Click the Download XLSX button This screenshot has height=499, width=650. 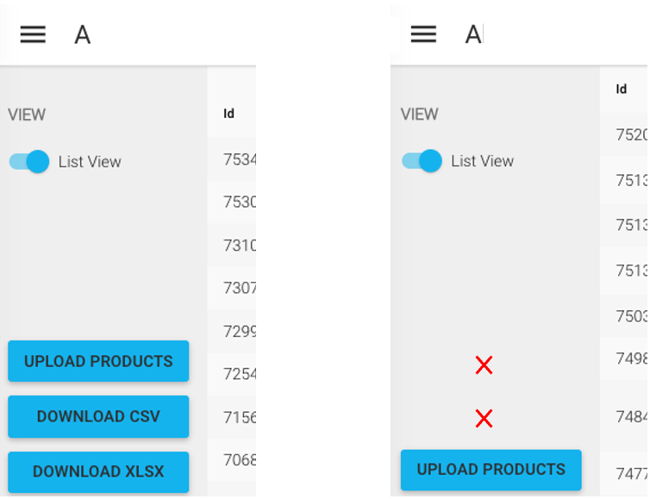click(x=98, y=472)
